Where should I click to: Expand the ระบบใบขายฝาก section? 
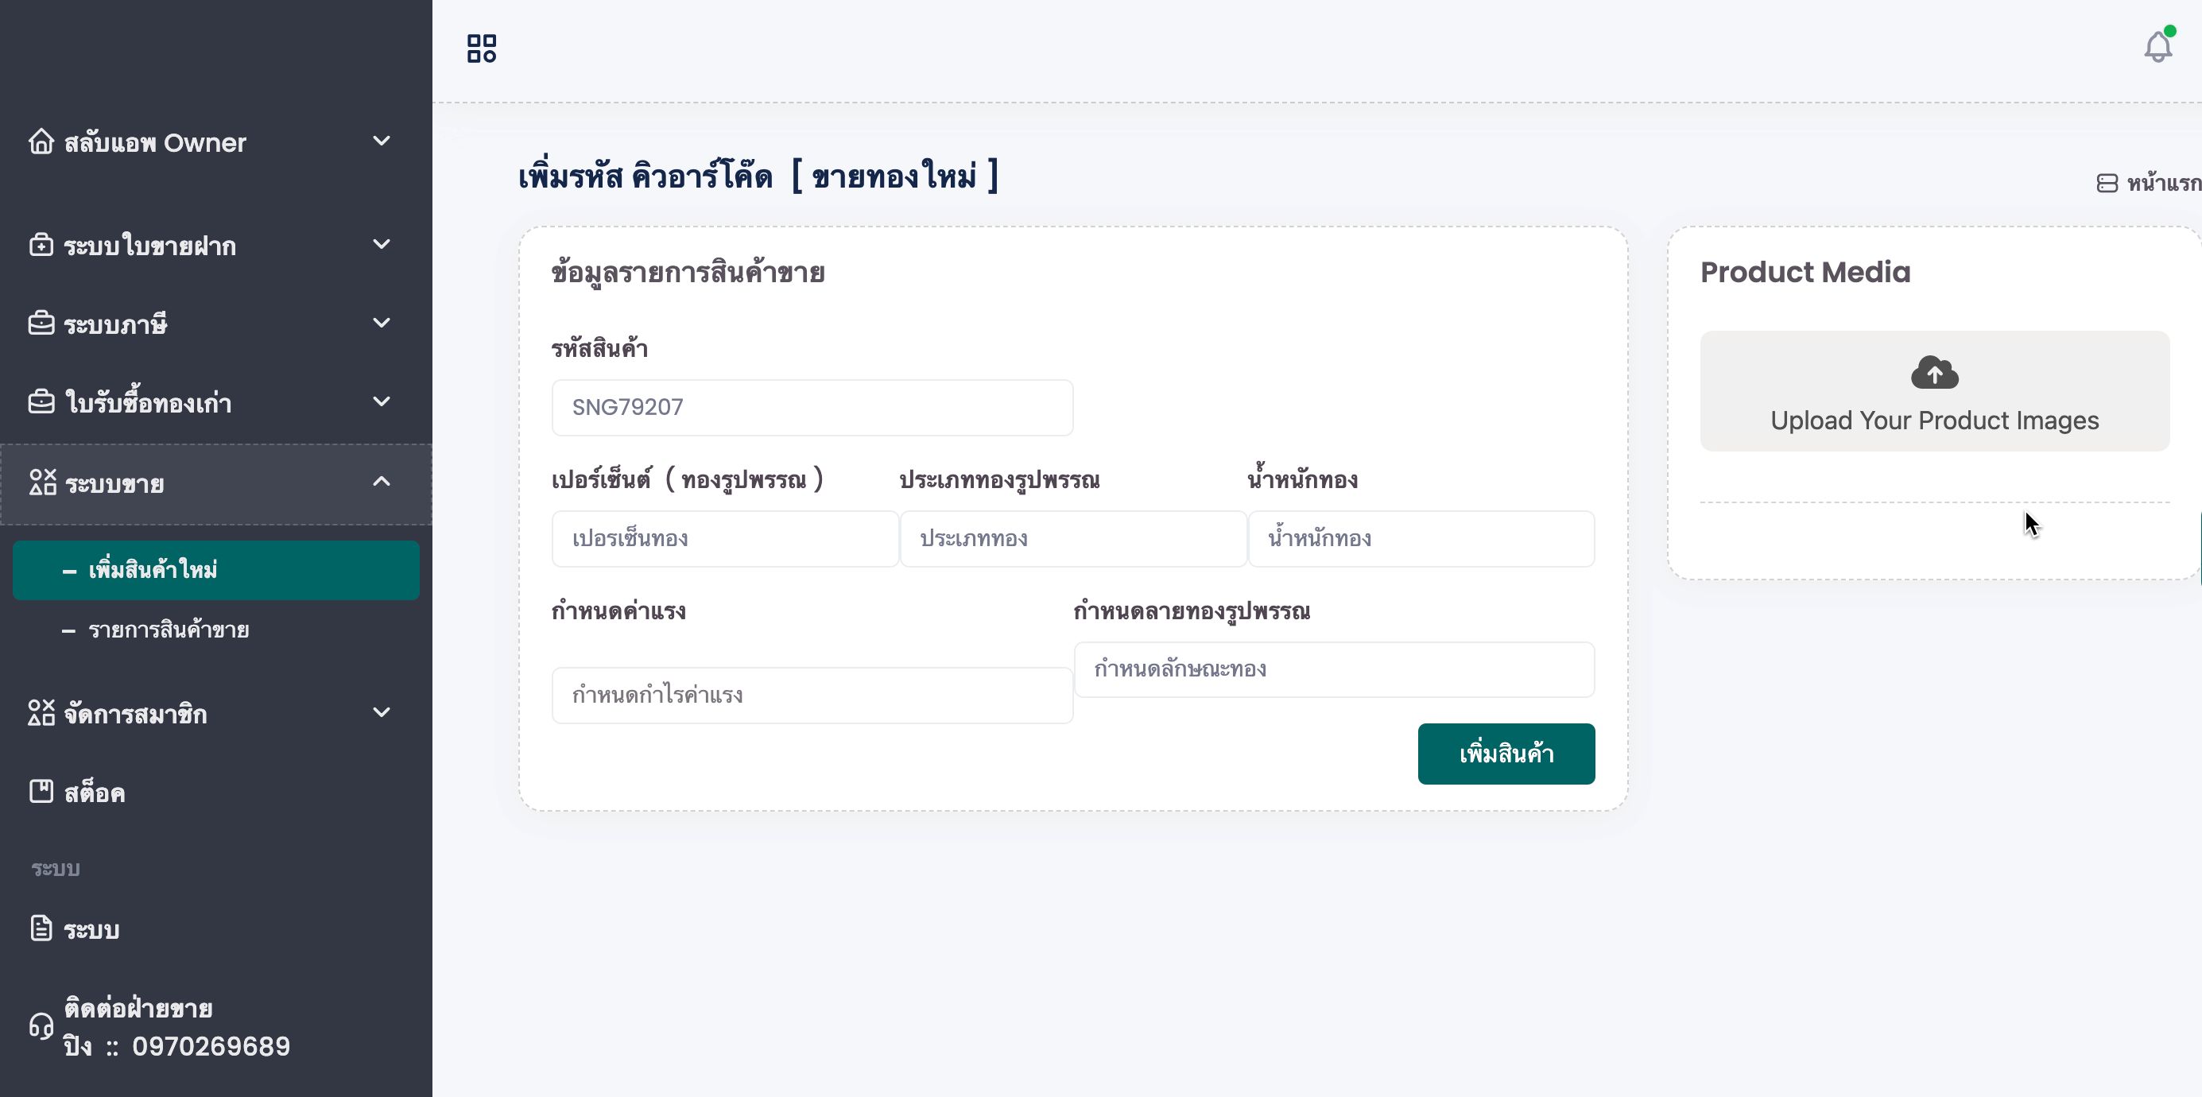tap(382, 244)
